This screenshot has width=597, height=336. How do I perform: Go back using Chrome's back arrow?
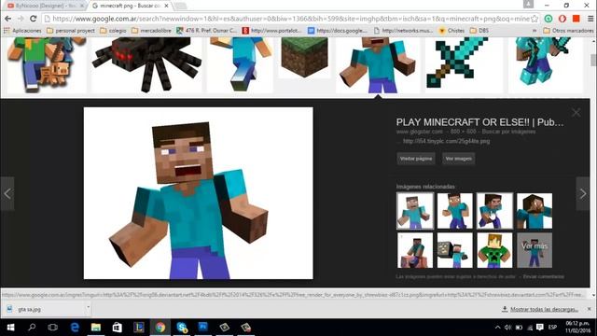pyautogui.click(x=7, y=19)
